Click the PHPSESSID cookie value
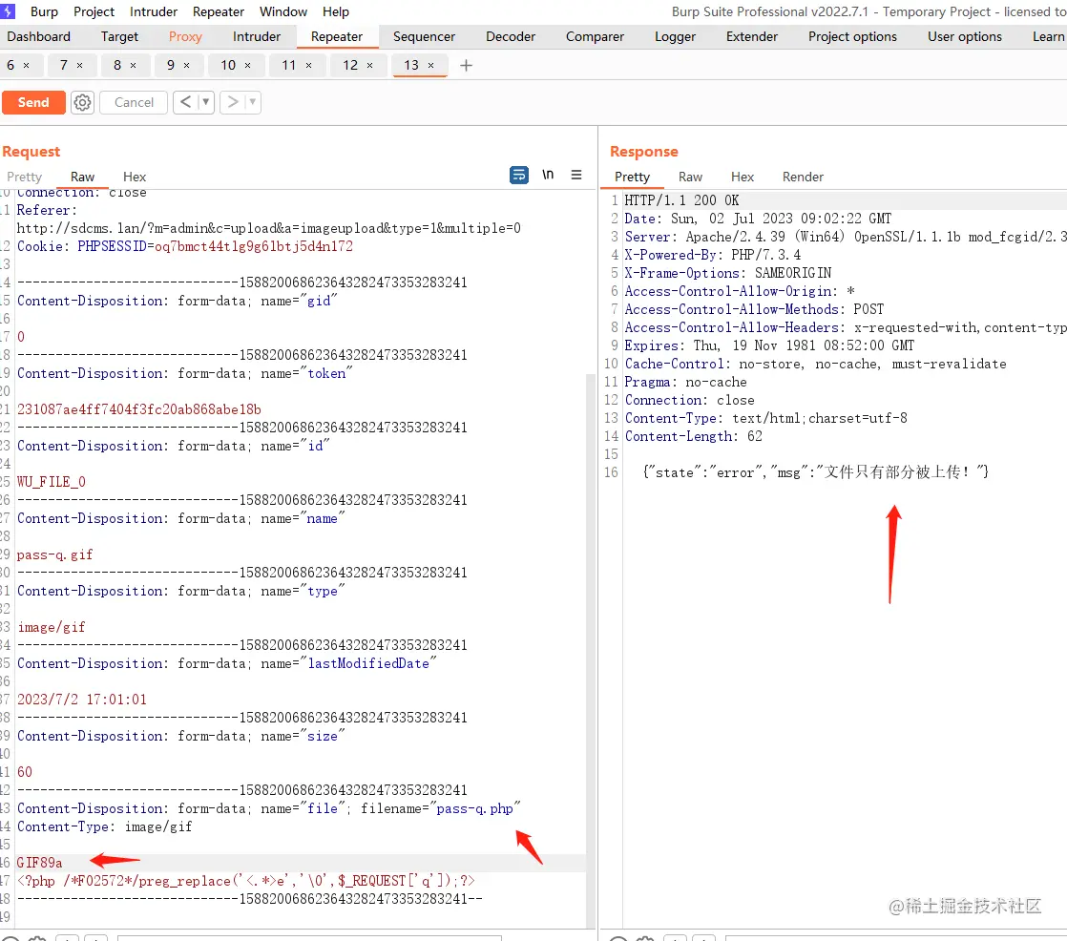The height and width of the screenshot is (941, 1067). [253, 246]
